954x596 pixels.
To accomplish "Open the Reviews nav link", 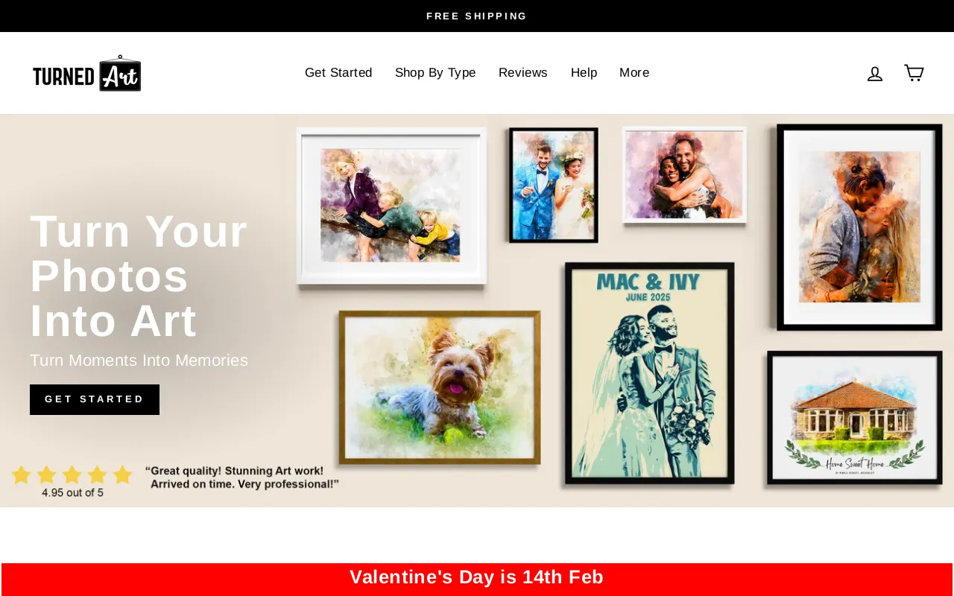I will point(523,73).
